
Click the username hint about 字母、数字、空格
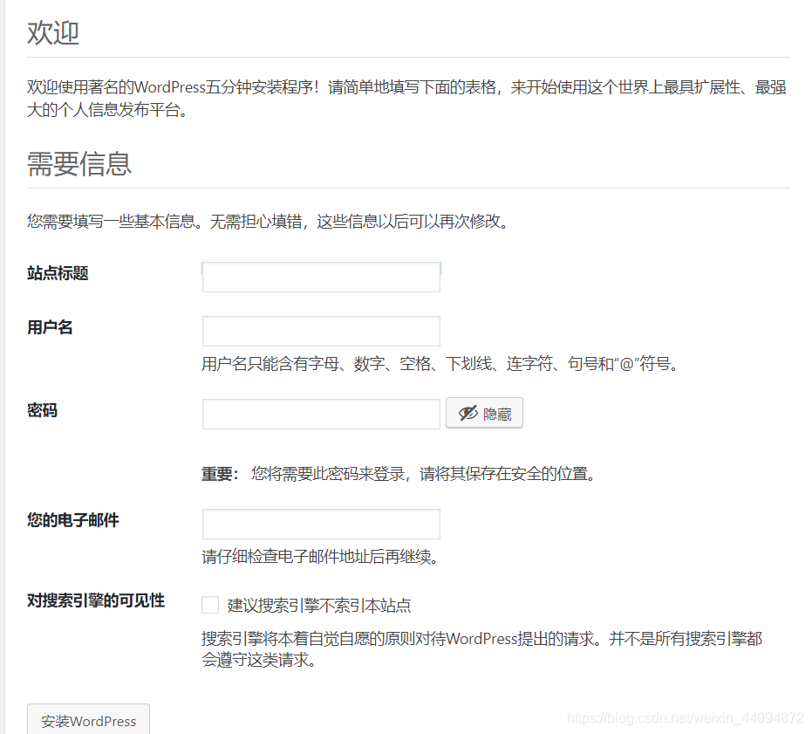440,364
